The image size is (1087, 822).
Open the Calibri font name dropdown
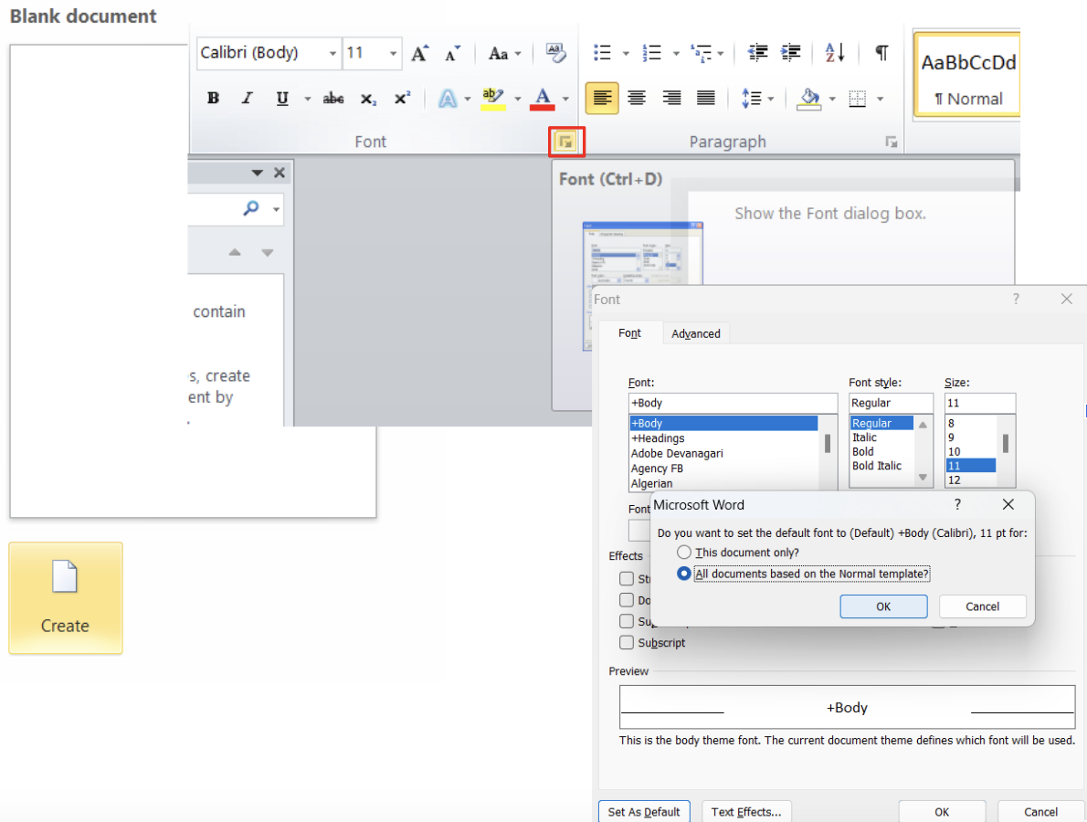click(x=333, y=53)
